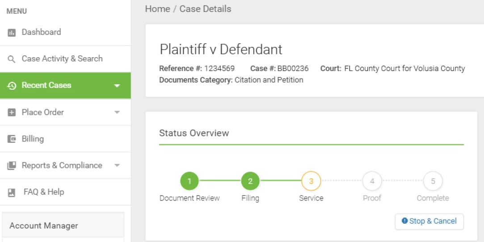Click the FAQ & Help icon
This screenshot has height=242, width=484.
click(x=12, y=192)
